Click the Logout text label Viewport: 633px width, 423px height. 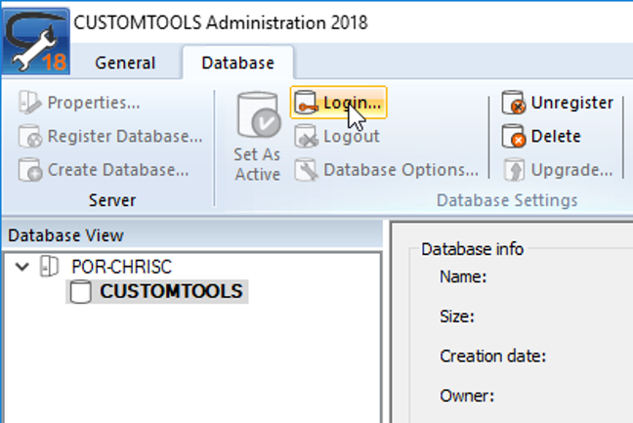coord(352,136)
